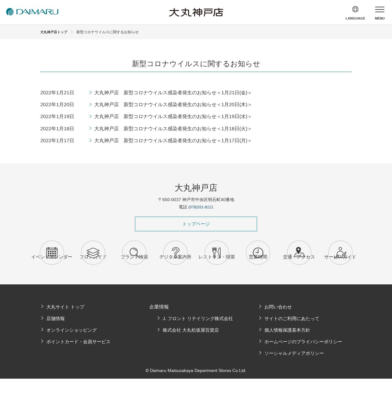
Task: Click the date text 2022年1月17日
Action: 57,141
